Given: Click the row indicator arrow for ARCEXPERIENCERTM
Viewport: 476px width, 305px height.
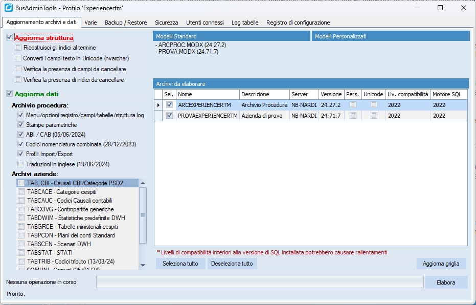Looking at the screenshot, I should pyautogui.click(x=158, y=105).
